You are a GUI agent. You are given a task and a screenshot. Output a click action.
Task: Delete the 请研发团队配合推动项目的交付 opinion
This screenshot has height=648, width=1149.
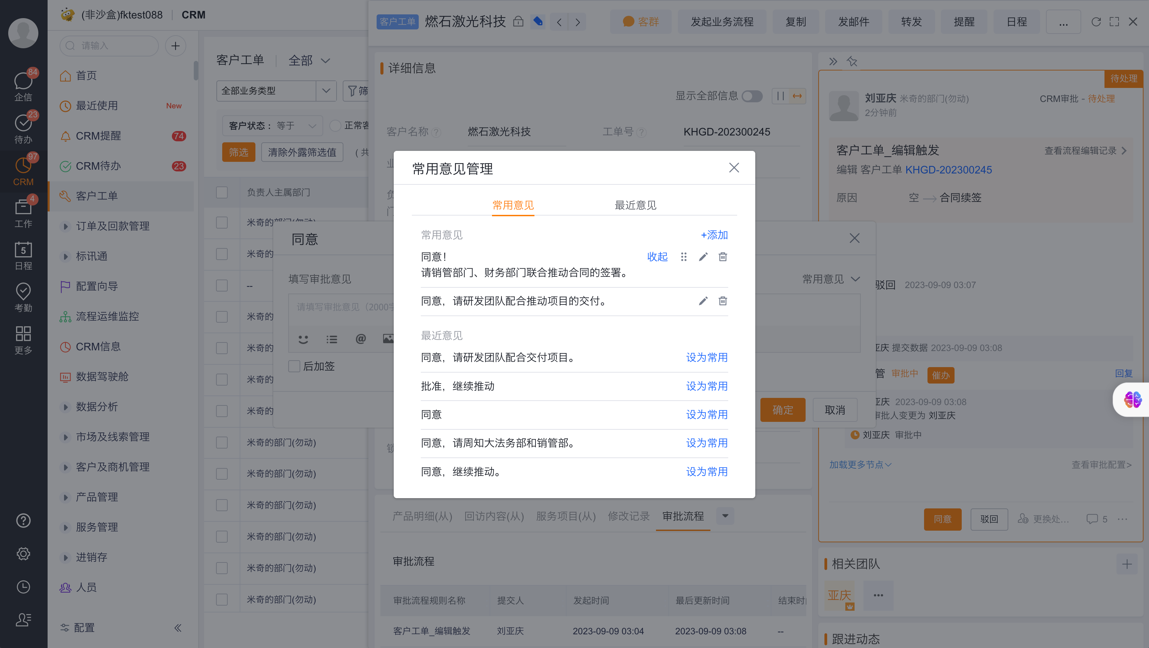(723, 301)
